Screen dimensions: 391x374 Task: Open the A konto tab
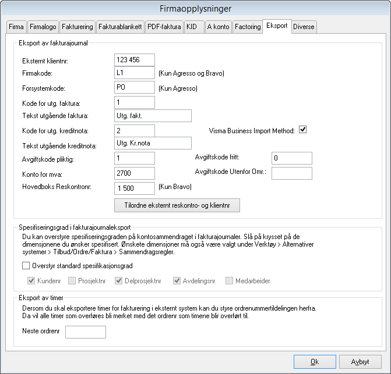[218, 27]
